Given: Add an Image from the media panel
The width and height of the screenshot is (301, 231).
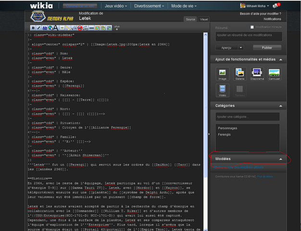Looking at the screenshot, I should point(222,74).
